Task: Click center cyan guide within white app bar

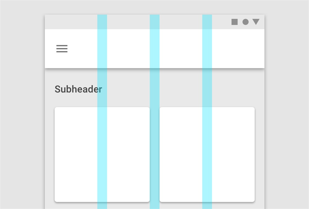Action: [x=154, y=49]
